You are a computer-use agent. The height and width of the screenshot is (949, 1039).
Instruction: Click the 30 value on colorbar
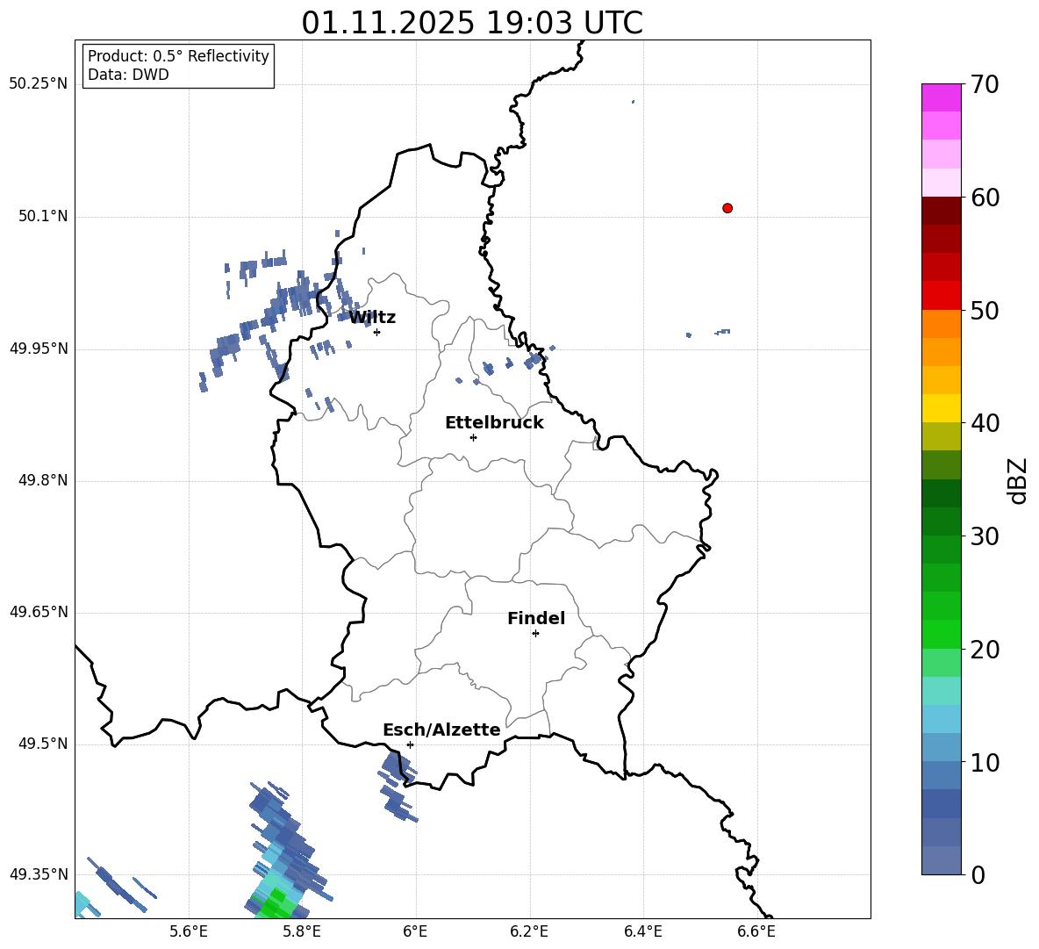click(985, 536)
